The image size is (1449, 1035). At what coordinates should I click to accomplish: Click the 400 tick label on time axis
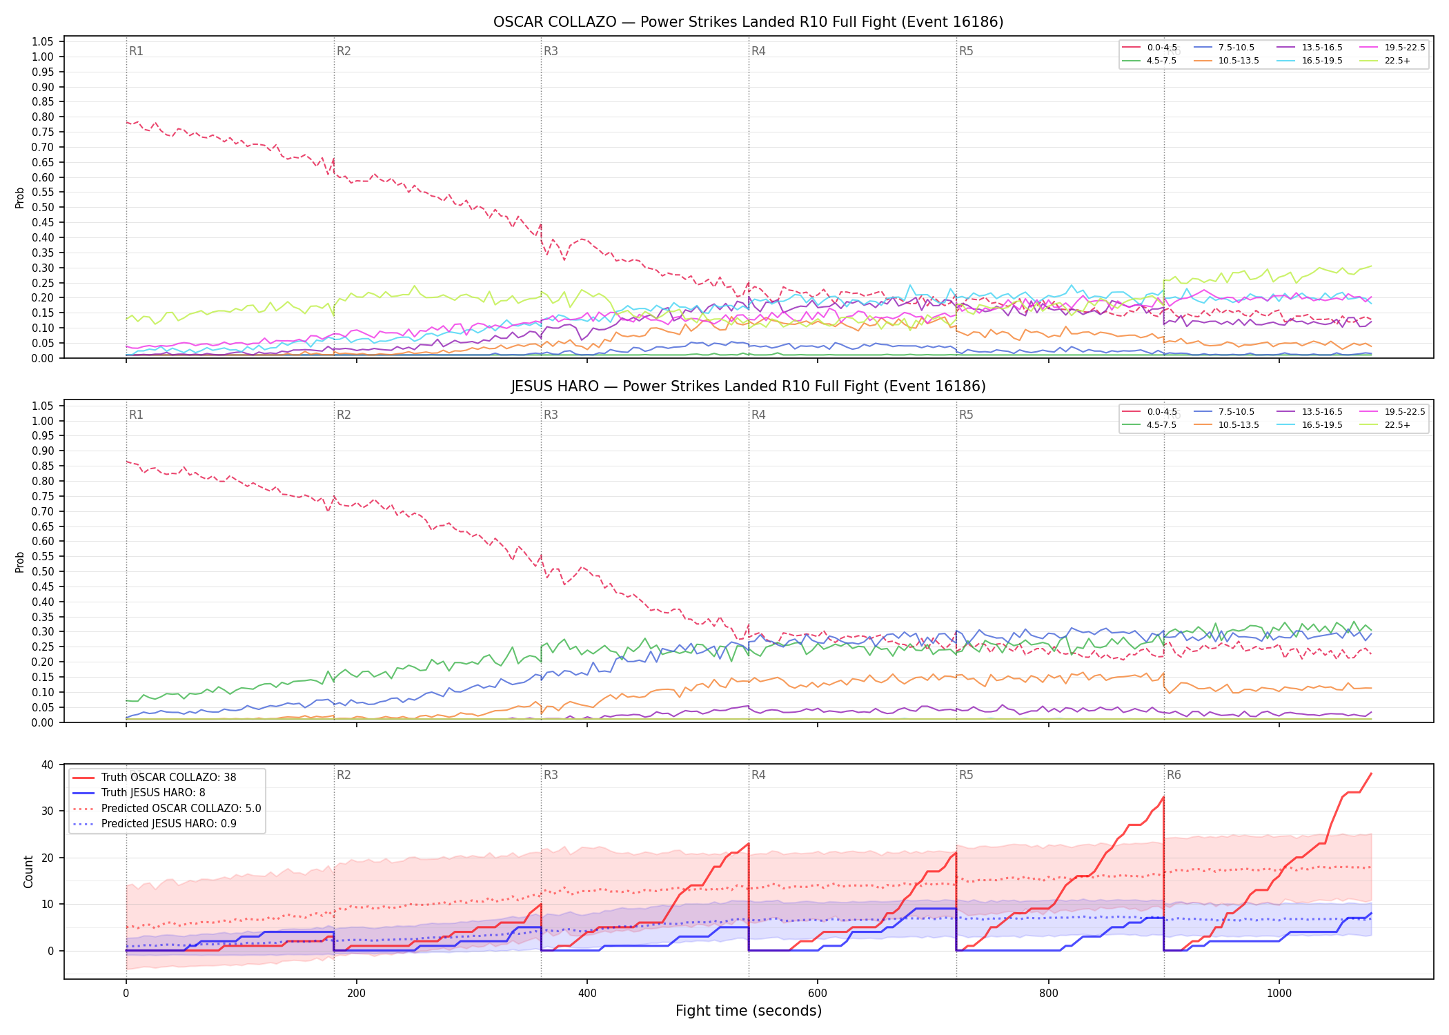coord(587,994)
